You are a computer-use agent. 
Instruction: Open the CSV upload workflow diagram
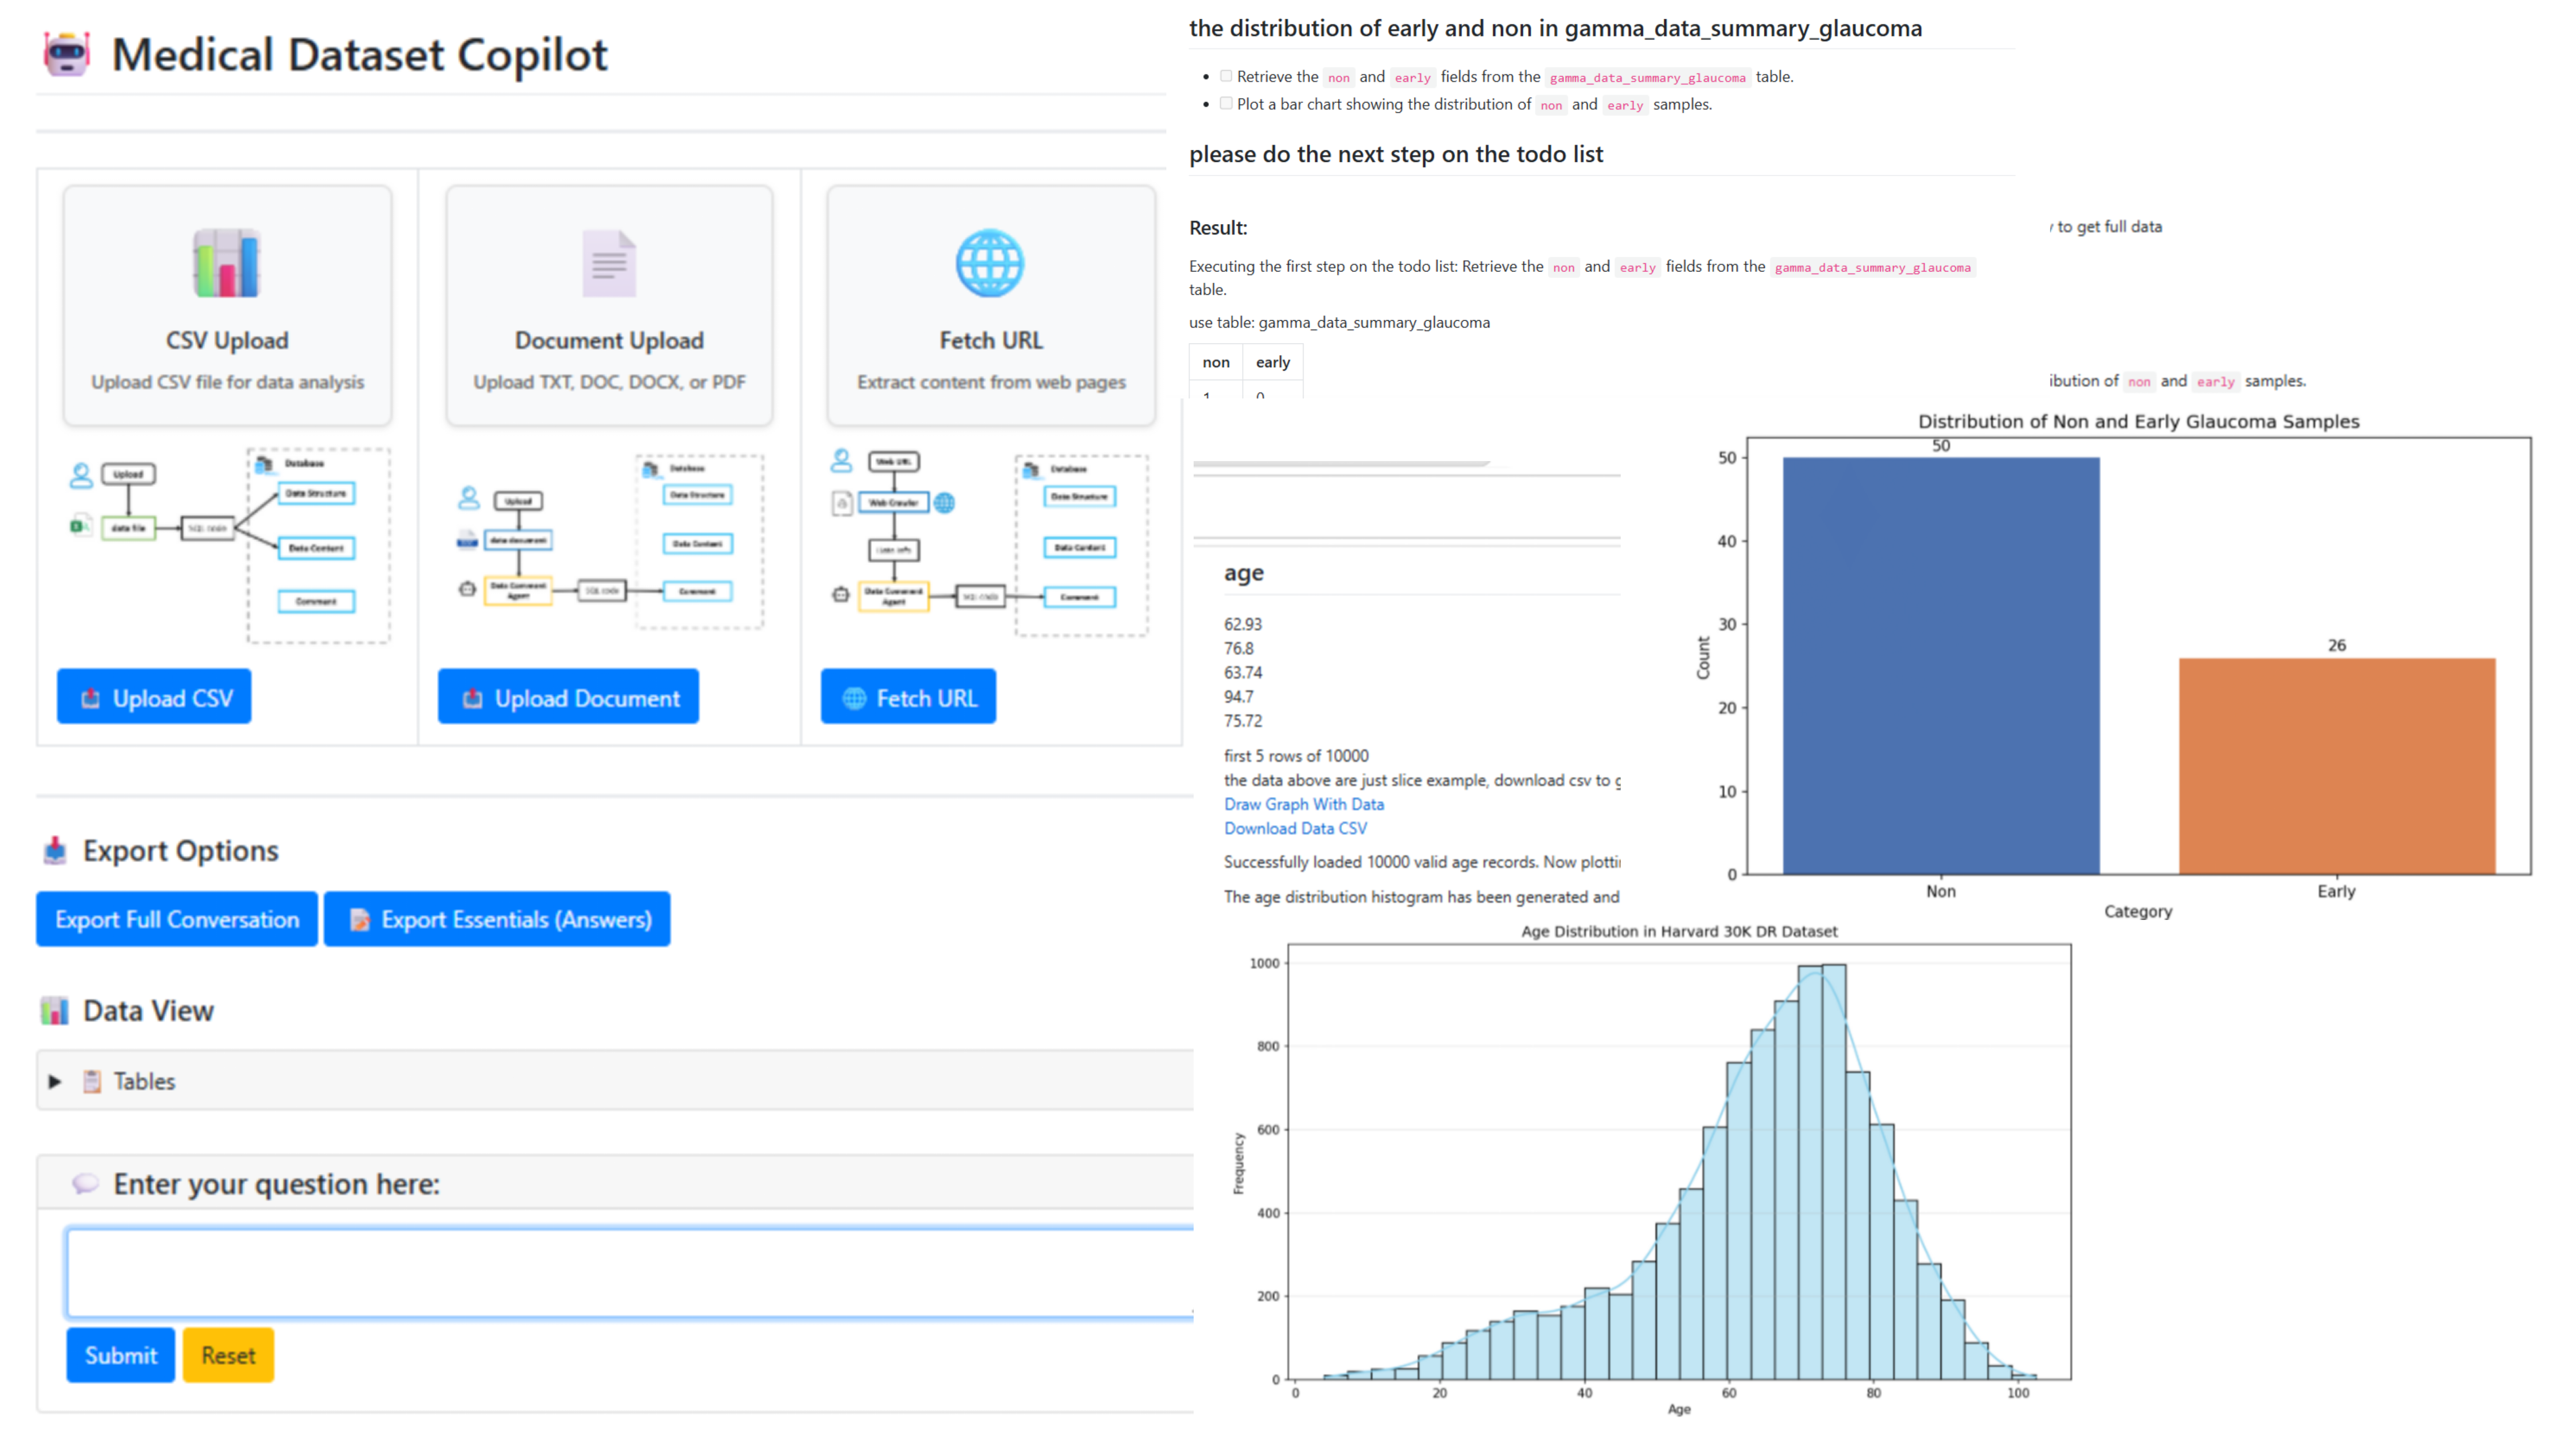click(x=229, y=545)
